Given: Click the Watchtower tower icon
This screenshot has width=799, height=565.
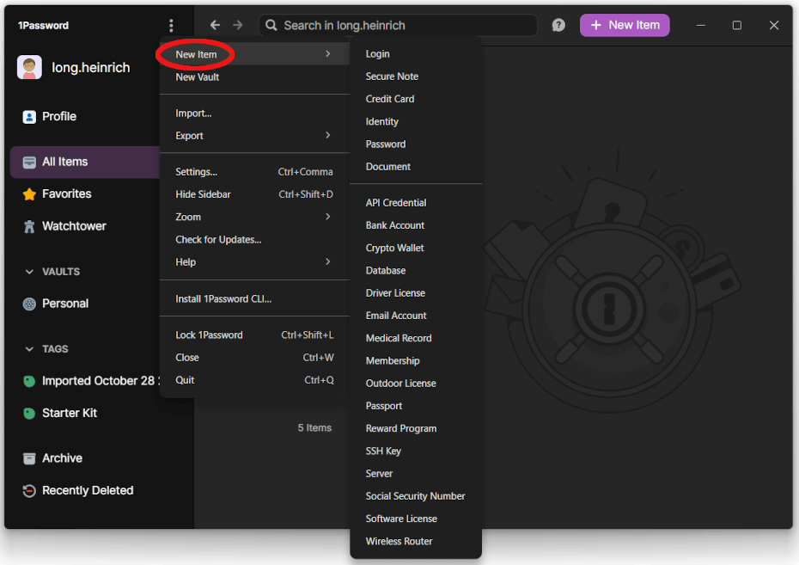Looking at the screenshot, I should pyautogui.click(x=29, y=226).
